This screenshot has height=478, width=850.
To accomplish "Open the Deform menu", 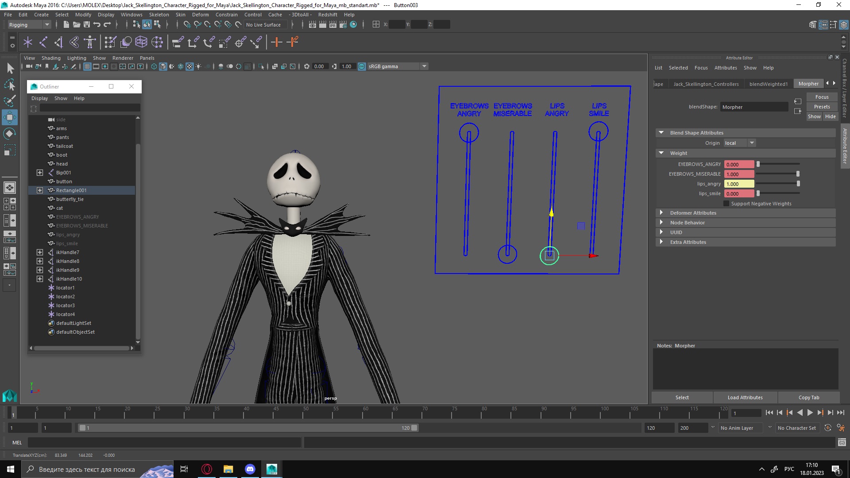I will coord(200,14).
